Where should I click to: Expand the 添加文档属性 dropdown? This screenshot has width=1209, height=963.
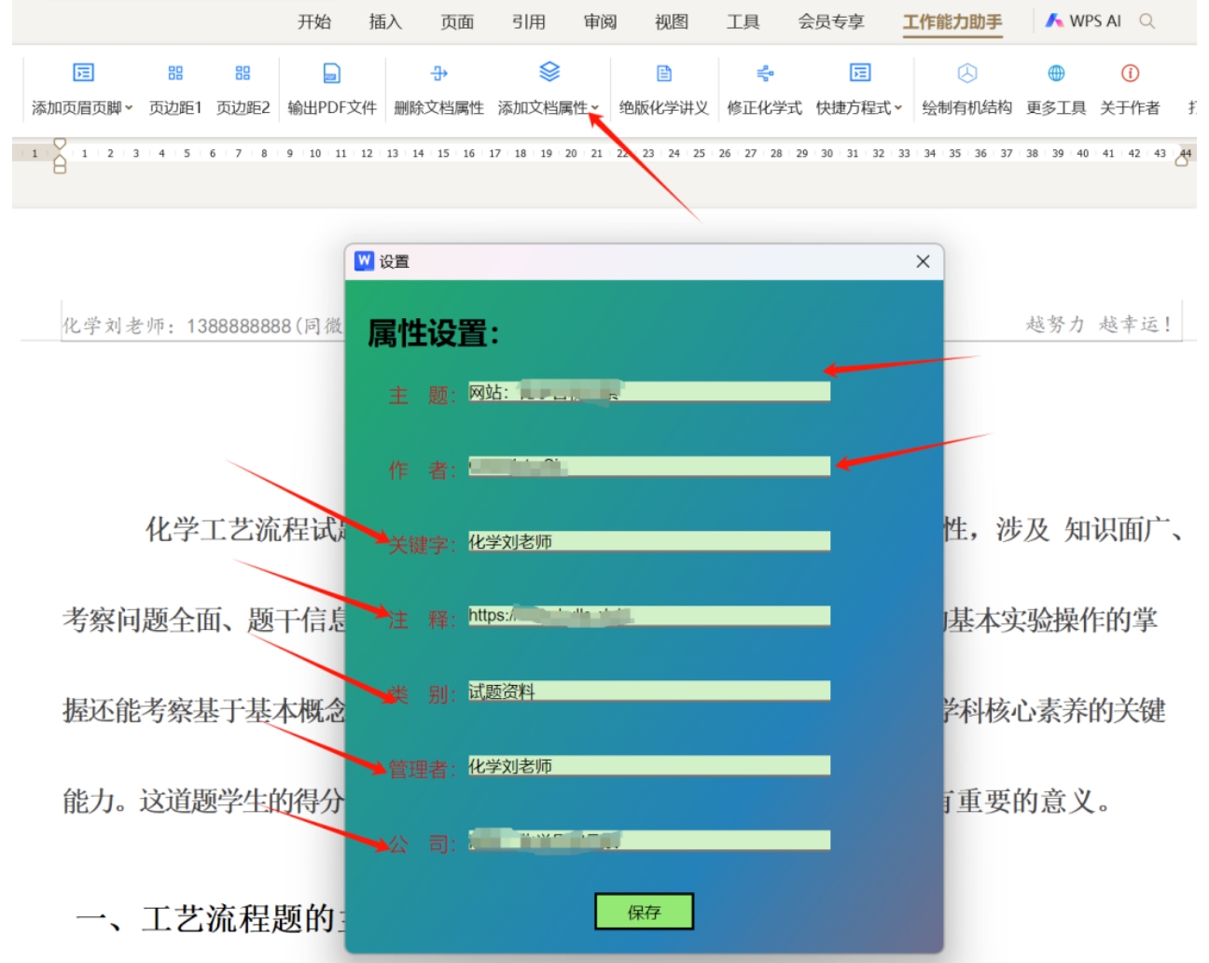point(594,108)
